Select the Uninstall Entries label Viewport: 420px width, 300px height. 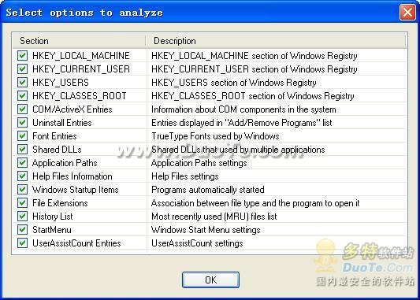click(x=62, y=123)
